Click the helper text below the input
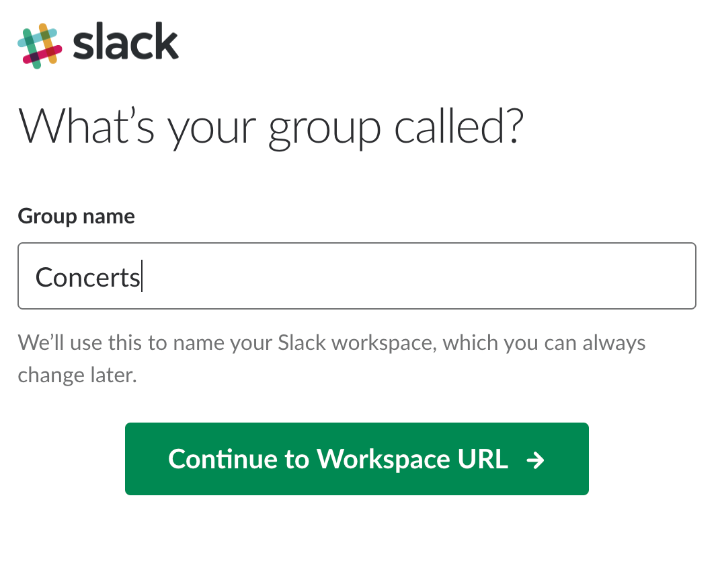 point(331,343)
